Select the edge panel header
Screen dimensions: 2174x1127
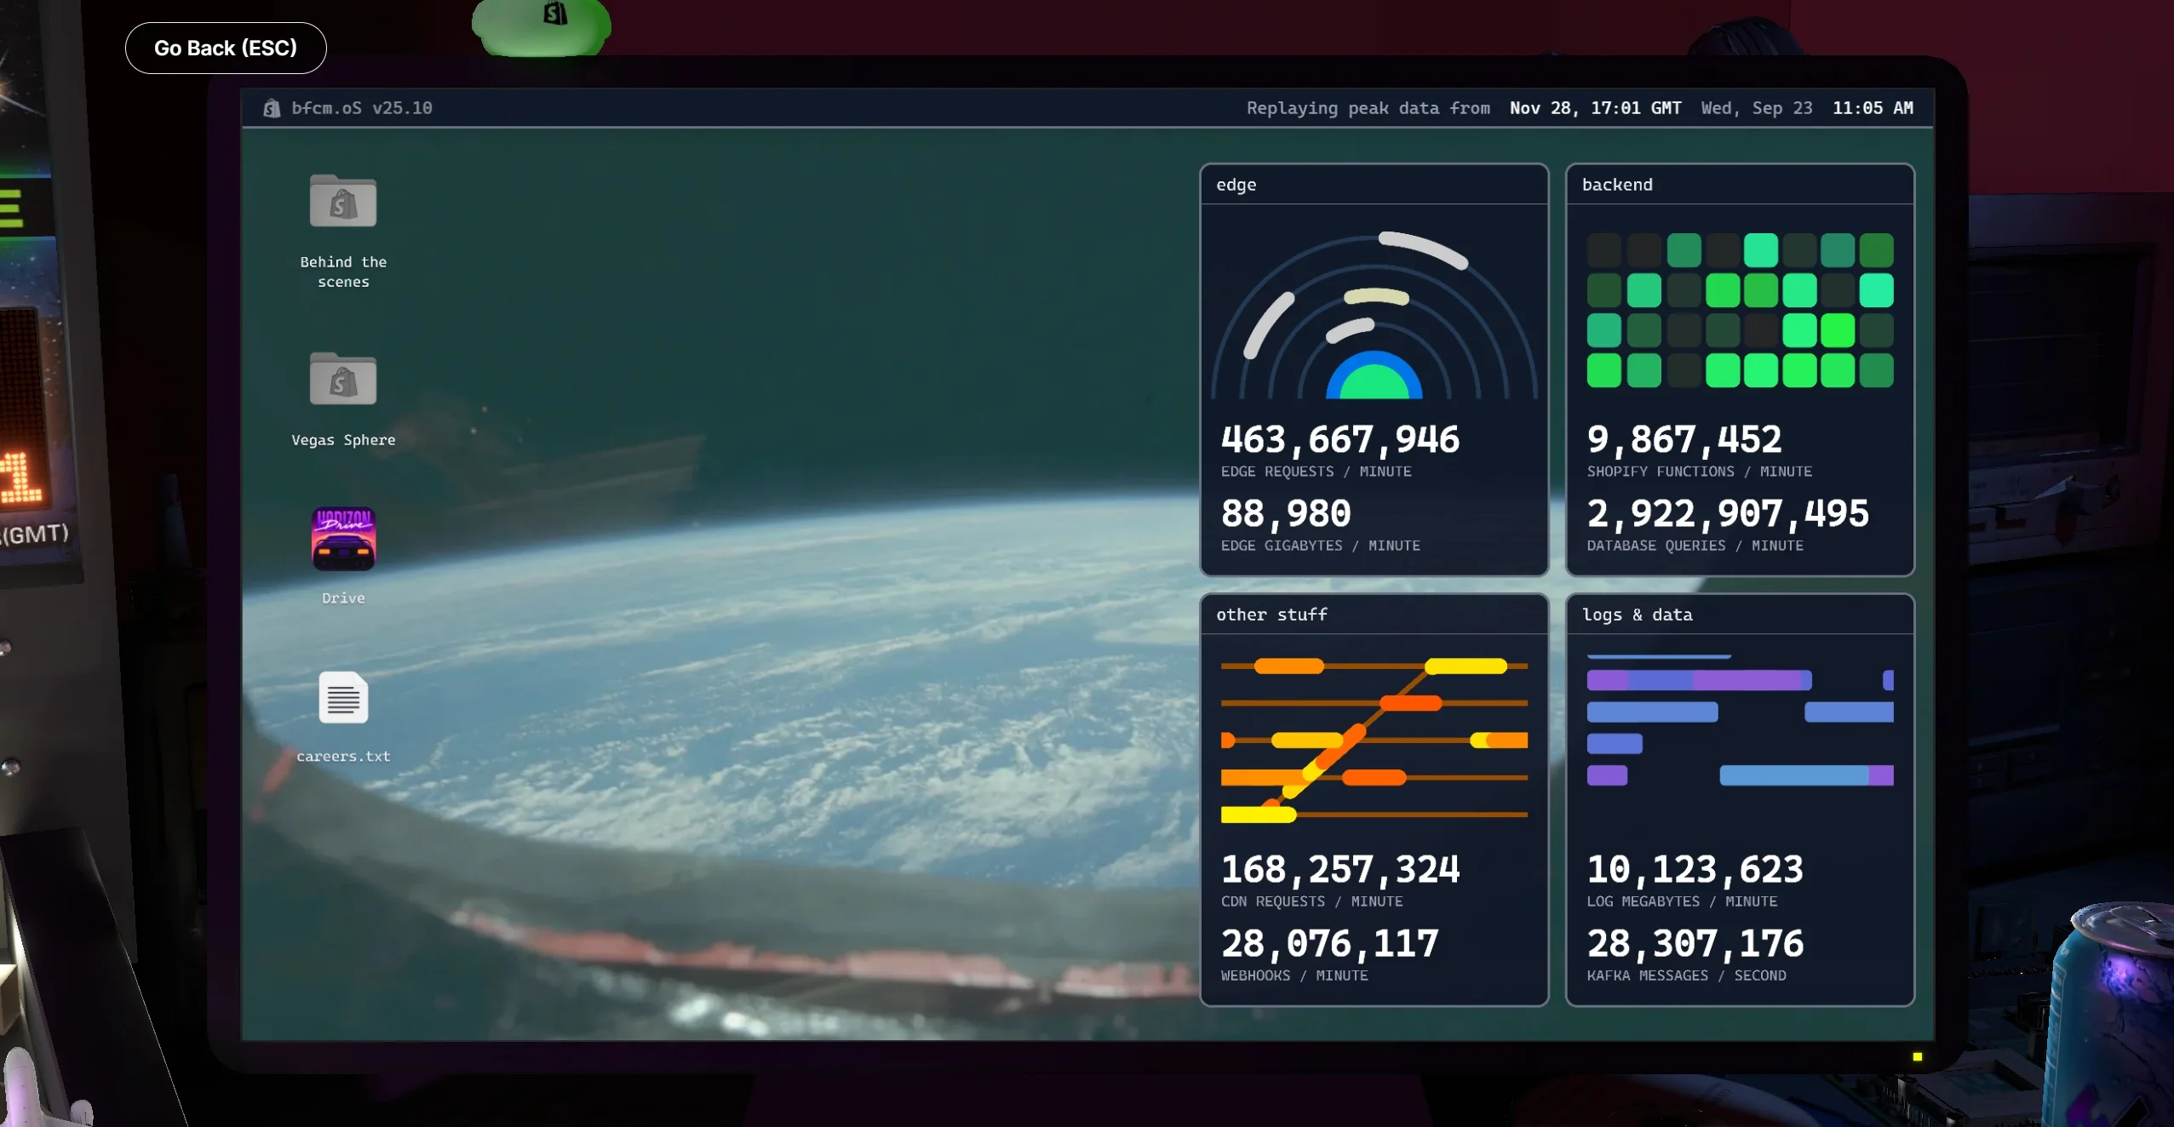(x=1374, y=185)
